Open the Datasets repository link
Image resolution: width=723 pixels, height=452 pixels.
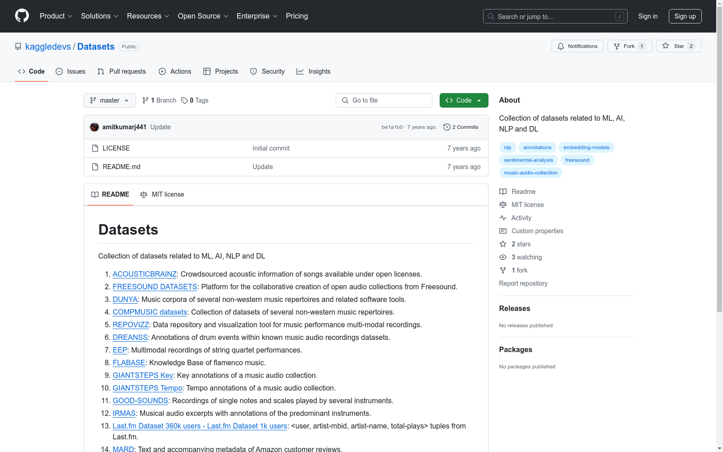(96, 47)
